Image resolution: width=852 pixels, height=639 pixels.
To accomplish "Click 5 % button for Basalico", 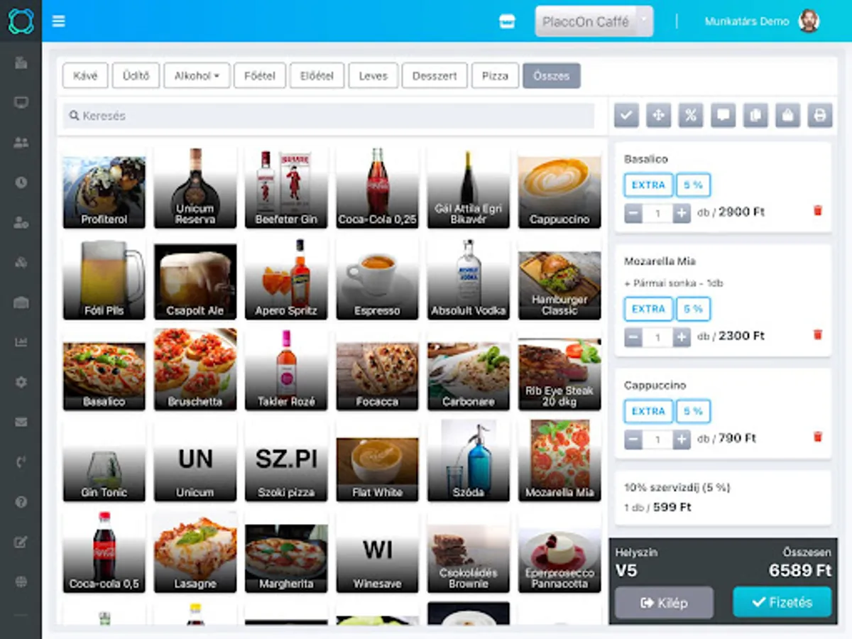I will click(x=693, y=185).
